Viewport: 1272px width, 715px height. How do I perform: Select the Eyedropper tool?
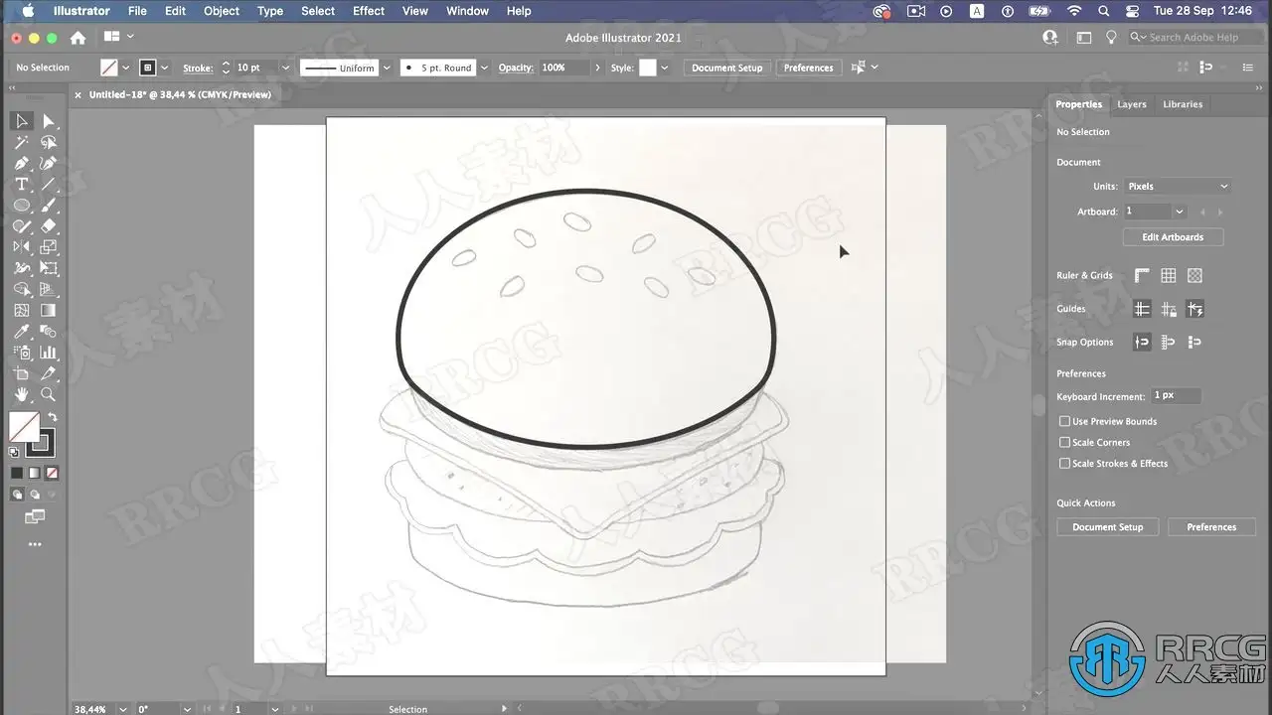click(22, 332)
